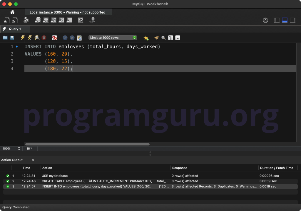Click the 0.00026 sec duration cell
Viewport: 301px width, 211px height.
click(269, 176)
